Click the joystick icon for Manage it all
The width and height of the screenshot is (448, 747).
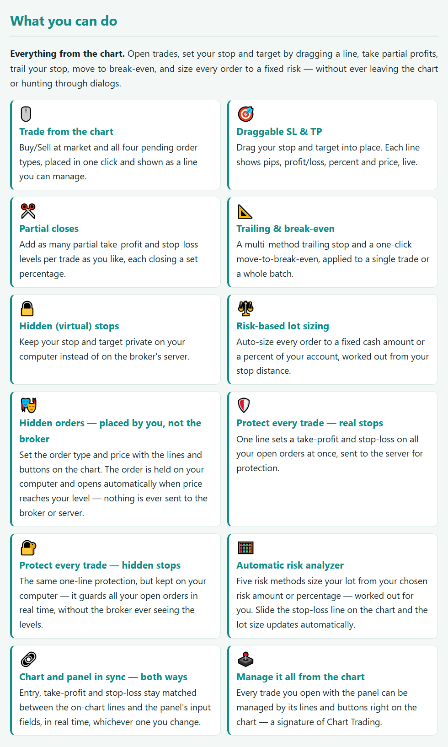click(245, 659)
